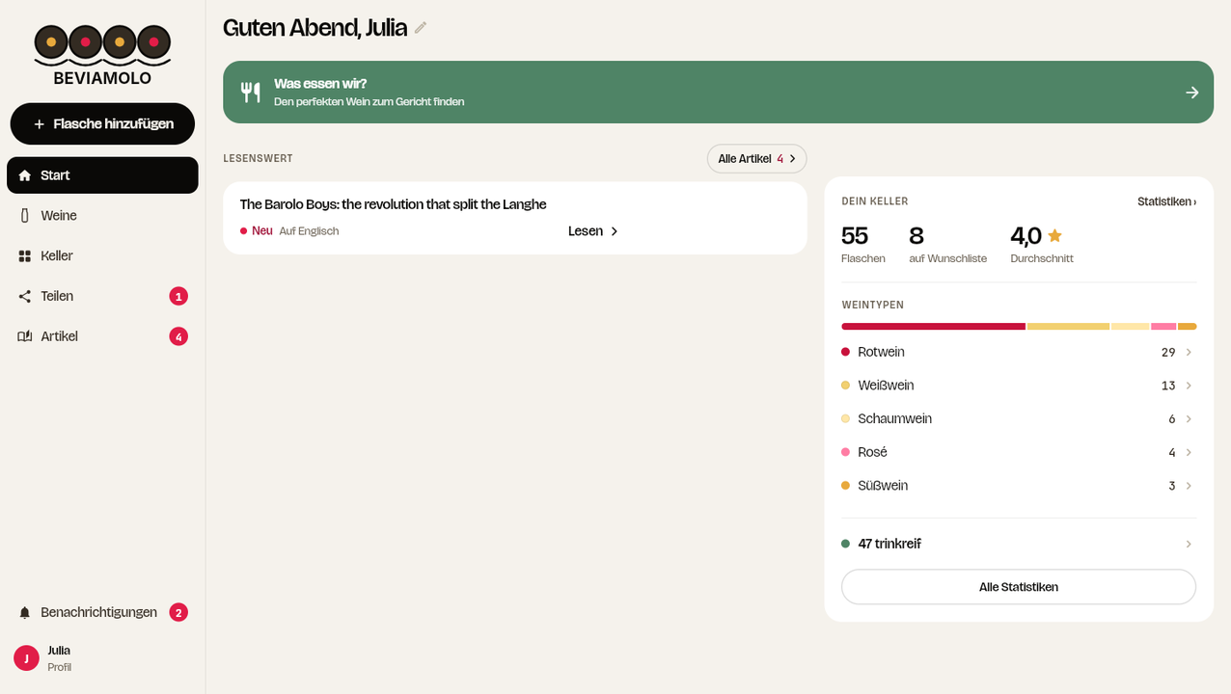Click the fork and knife icon
This screenshot has width=1231, height=694.
tap(251, 93)
